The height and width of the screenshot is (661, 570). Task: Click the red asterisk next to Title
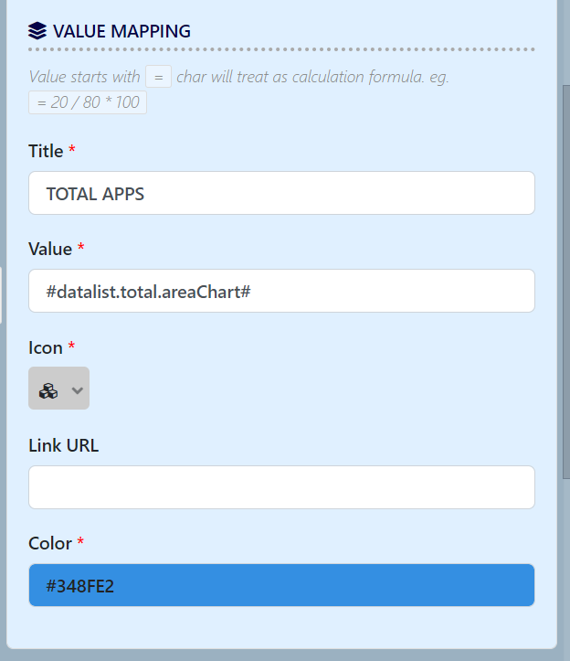72,150
